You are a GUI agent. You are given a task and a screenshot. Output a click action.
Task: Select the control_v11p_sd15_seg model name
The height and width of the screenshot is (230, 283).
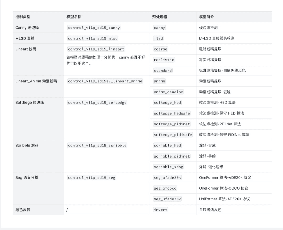[x=91, y=178]
